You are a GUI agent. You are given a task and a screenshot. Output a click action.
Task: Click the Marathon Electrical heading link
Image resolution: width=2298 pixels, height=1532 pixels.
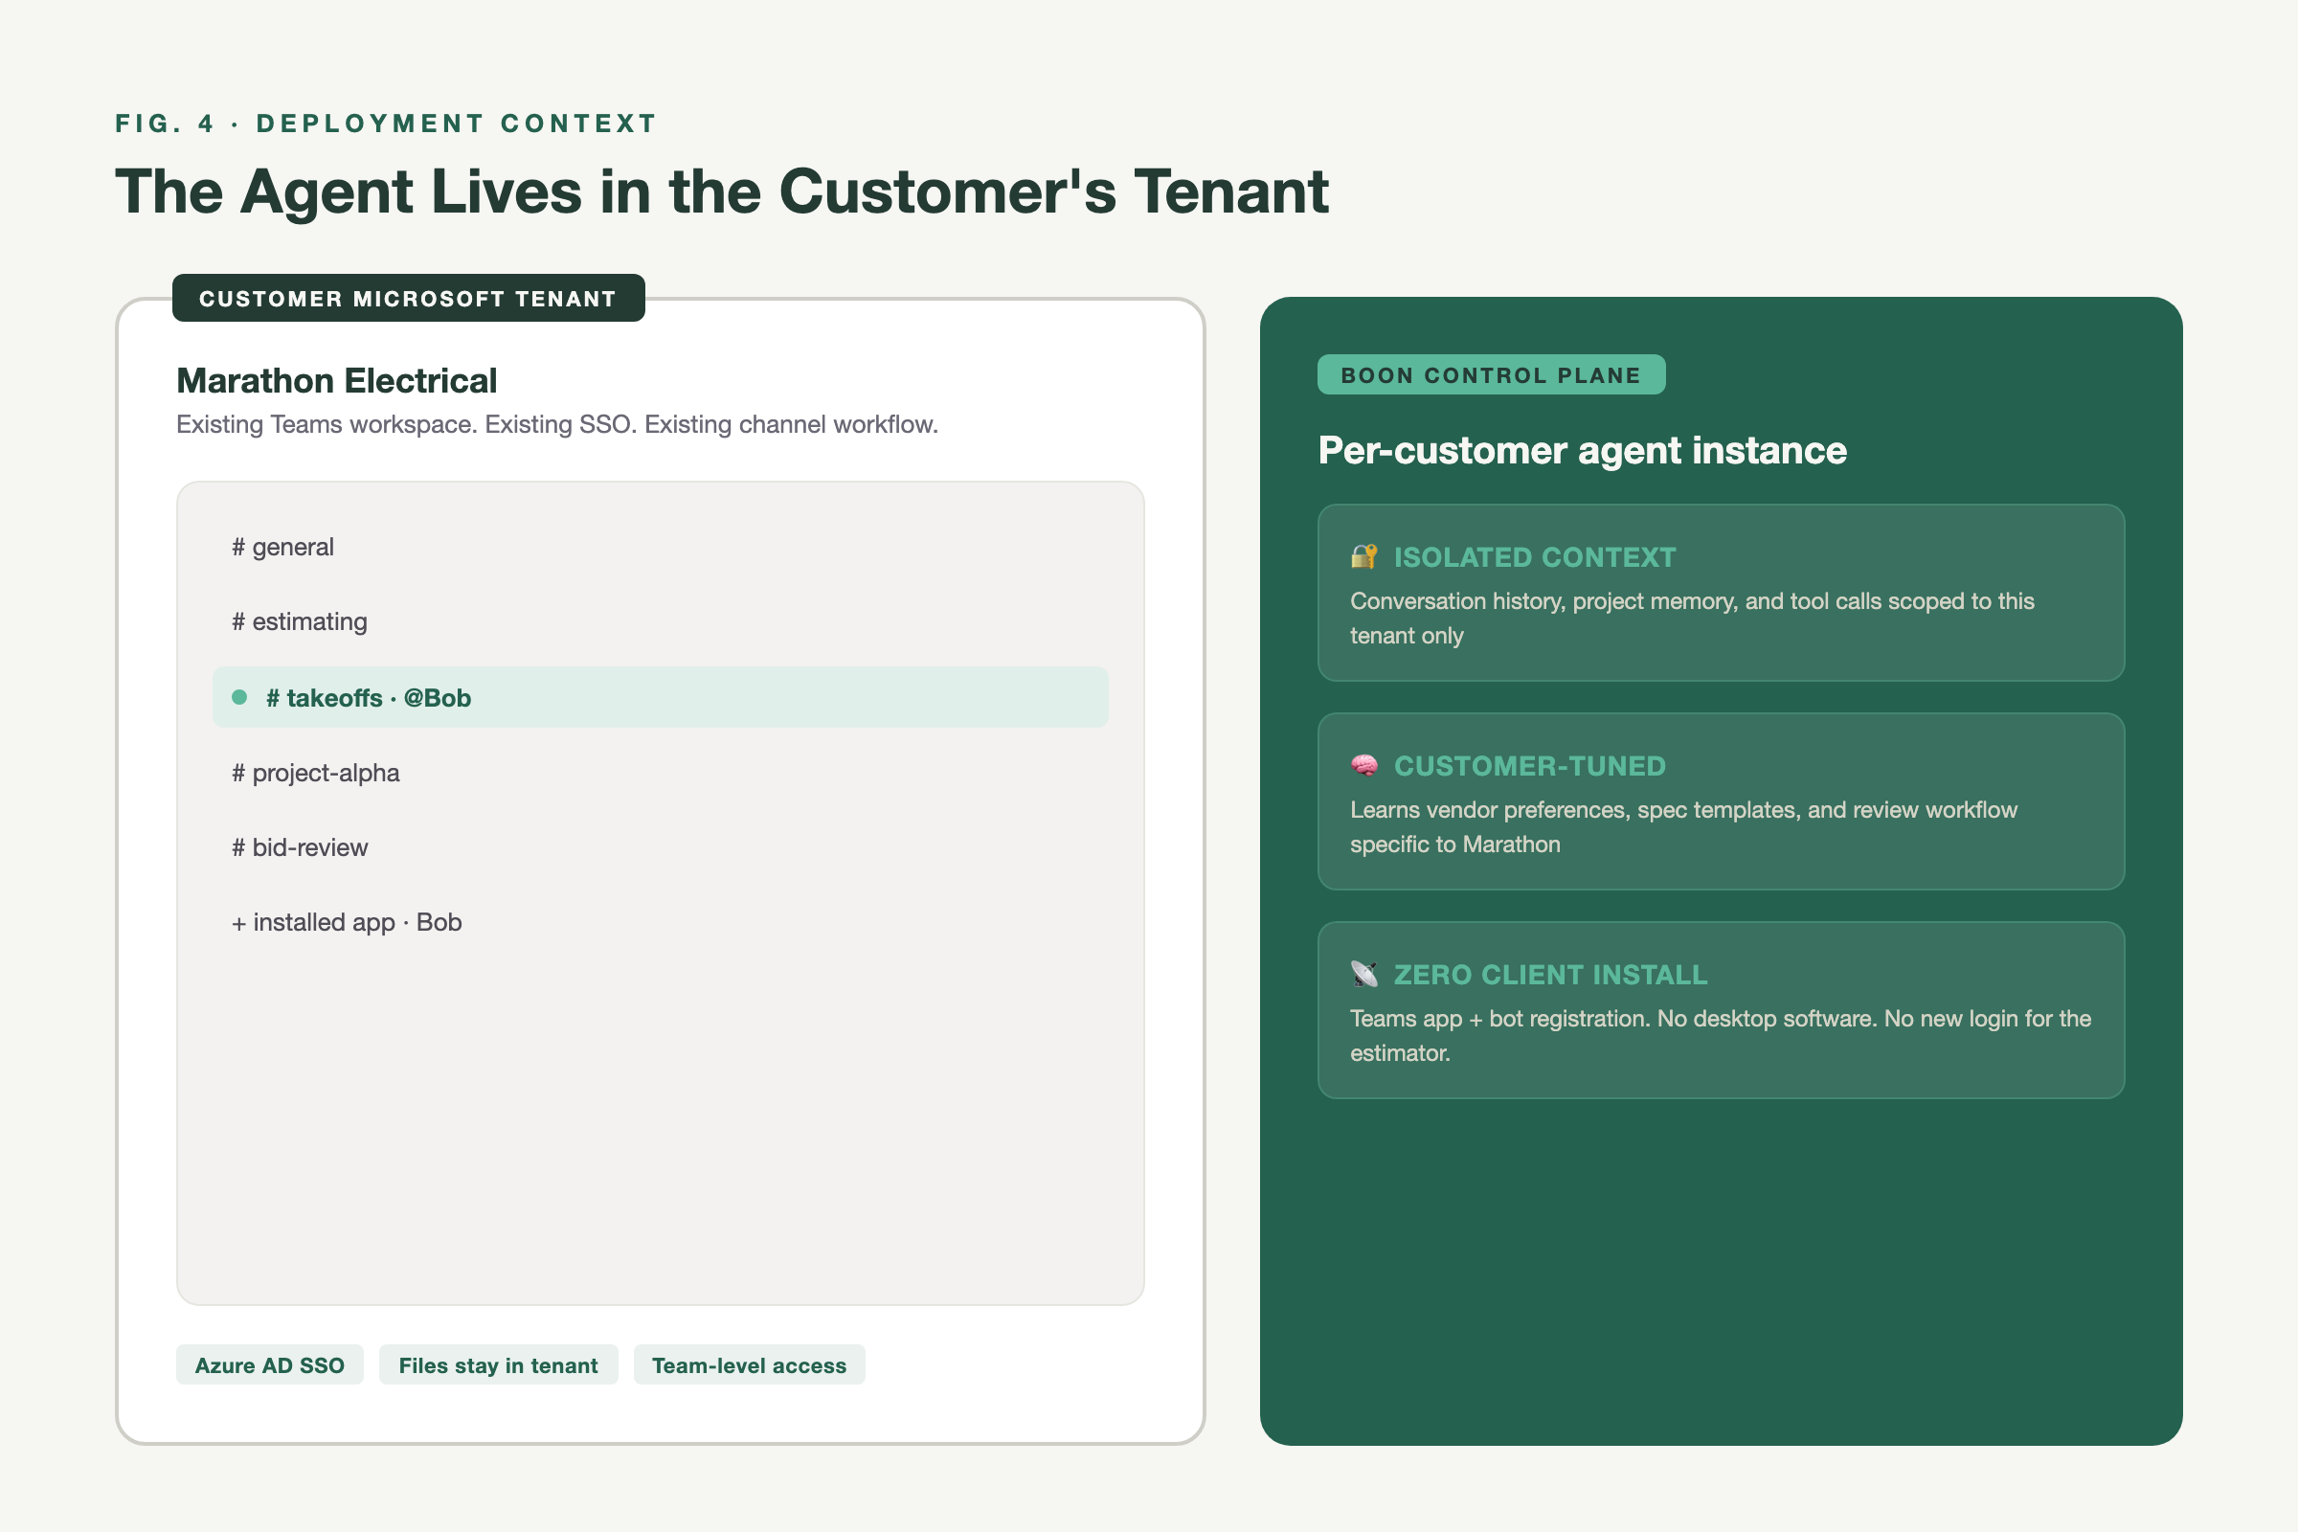tap(337, 381)
